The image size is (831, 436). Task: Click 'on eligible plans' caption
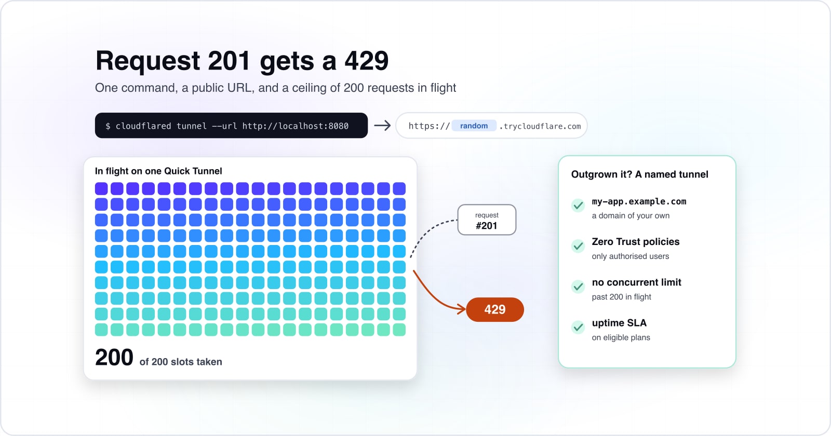tap(621, 337)
